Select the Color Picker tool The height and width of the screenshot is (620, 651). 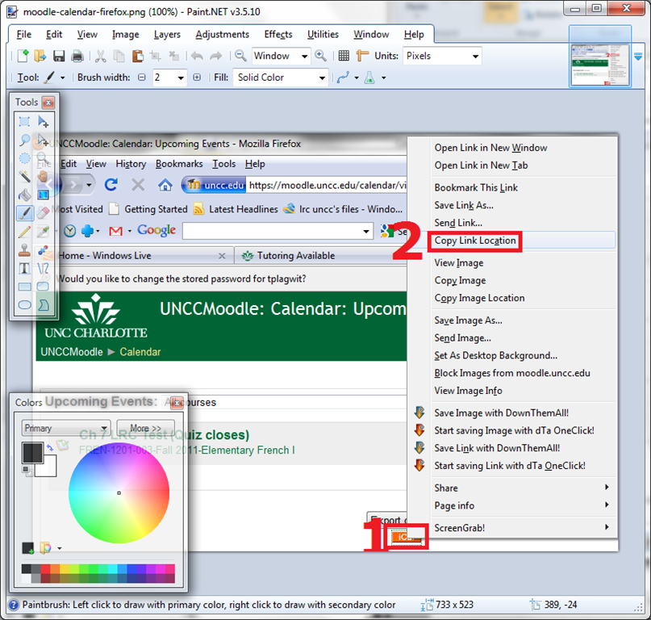click(44, 229)
